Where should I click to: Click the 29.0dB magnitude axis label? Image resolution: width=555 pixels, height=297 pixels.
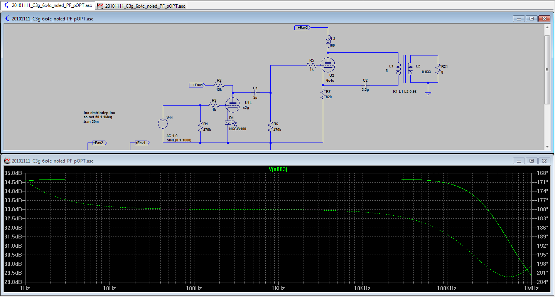pos(13,282)
